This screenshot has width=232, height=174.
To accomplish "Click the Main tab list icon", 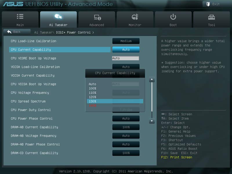I will (x=20, y=17).
